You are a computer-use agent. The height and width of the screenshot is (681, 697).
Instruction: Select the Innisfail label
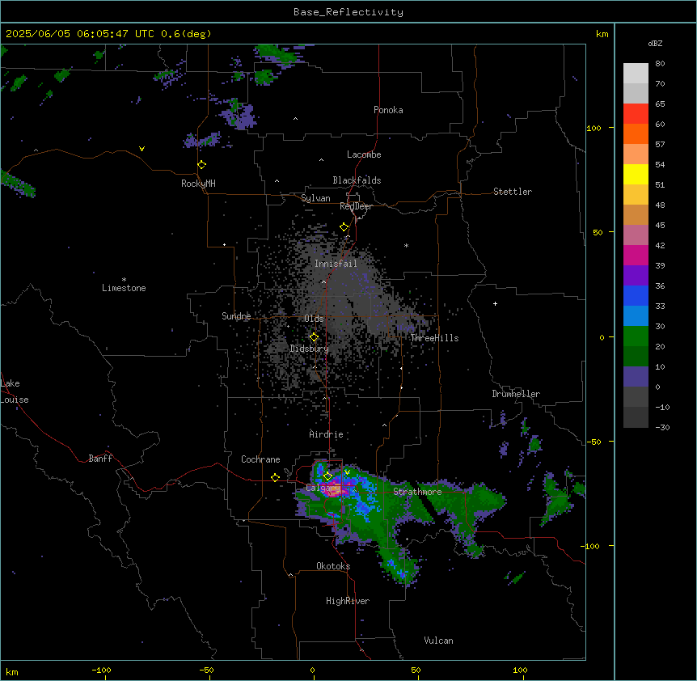[x=336, y=264]
